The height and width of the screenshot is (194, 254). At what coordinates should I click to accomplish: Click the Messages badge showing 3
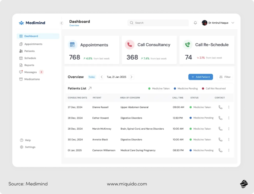(x=41, y=72)
